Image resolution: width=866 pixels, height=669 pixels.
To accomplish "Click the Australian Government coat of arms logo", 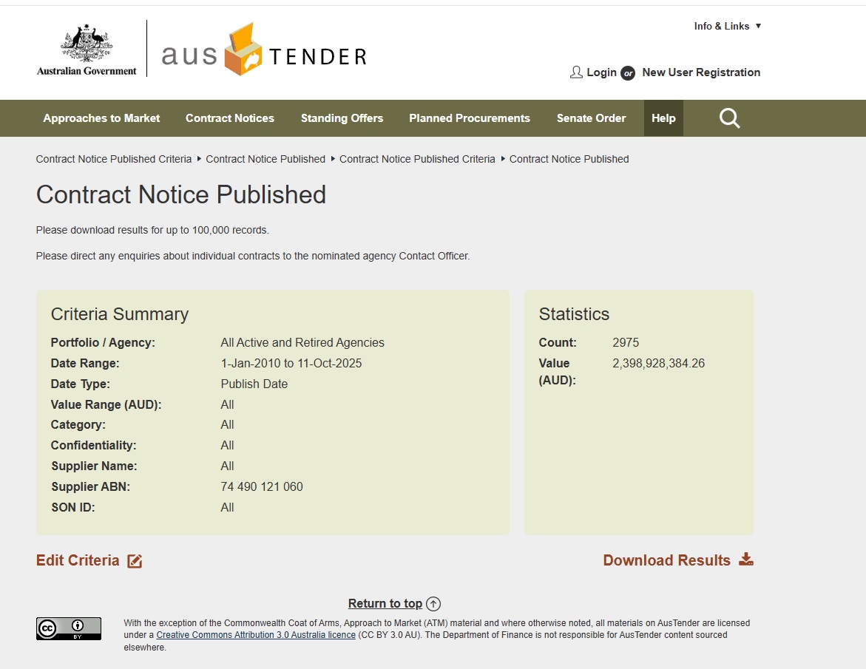I will (87, 50).
